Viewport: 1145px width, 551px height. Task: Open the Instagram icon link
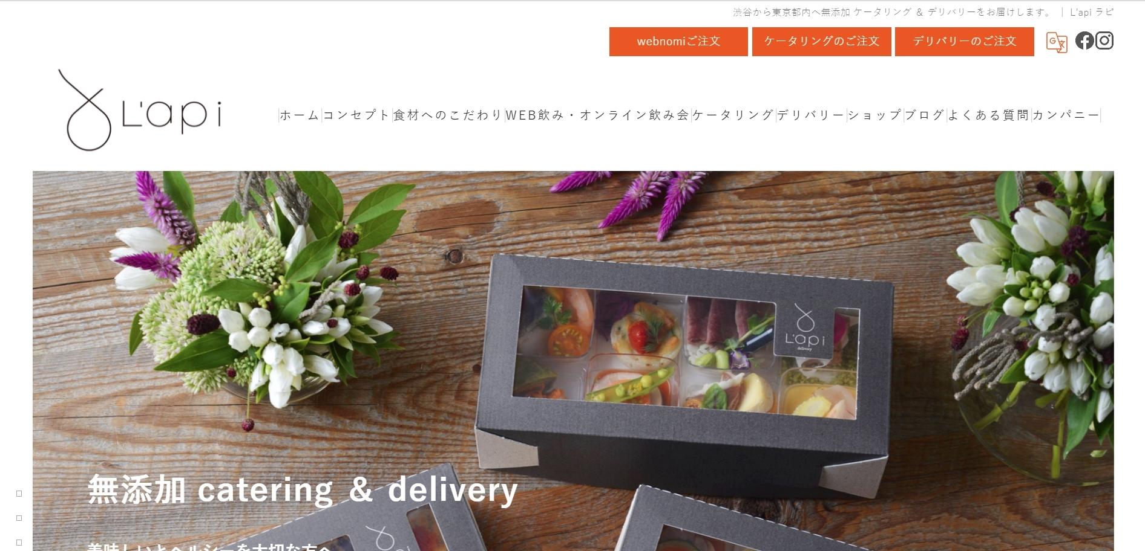point(1104,40)
